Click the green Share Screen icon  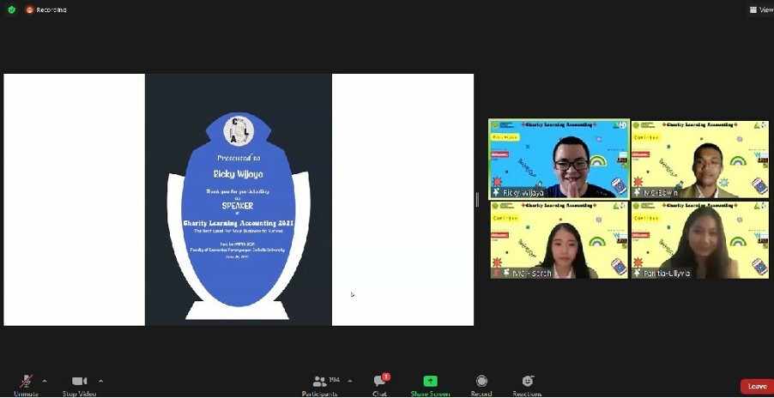(430, 382)
